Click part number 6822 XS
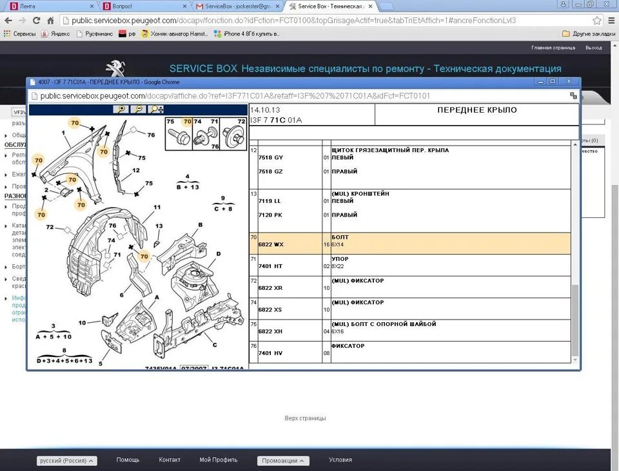 [x=270, y=310]
